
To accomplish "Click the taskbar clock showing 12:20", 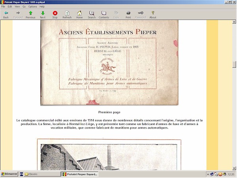I will (x=231, y=174).
